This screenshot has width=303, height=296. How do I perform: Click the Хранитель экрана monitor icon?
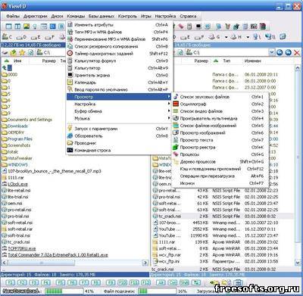click(70, 75)
